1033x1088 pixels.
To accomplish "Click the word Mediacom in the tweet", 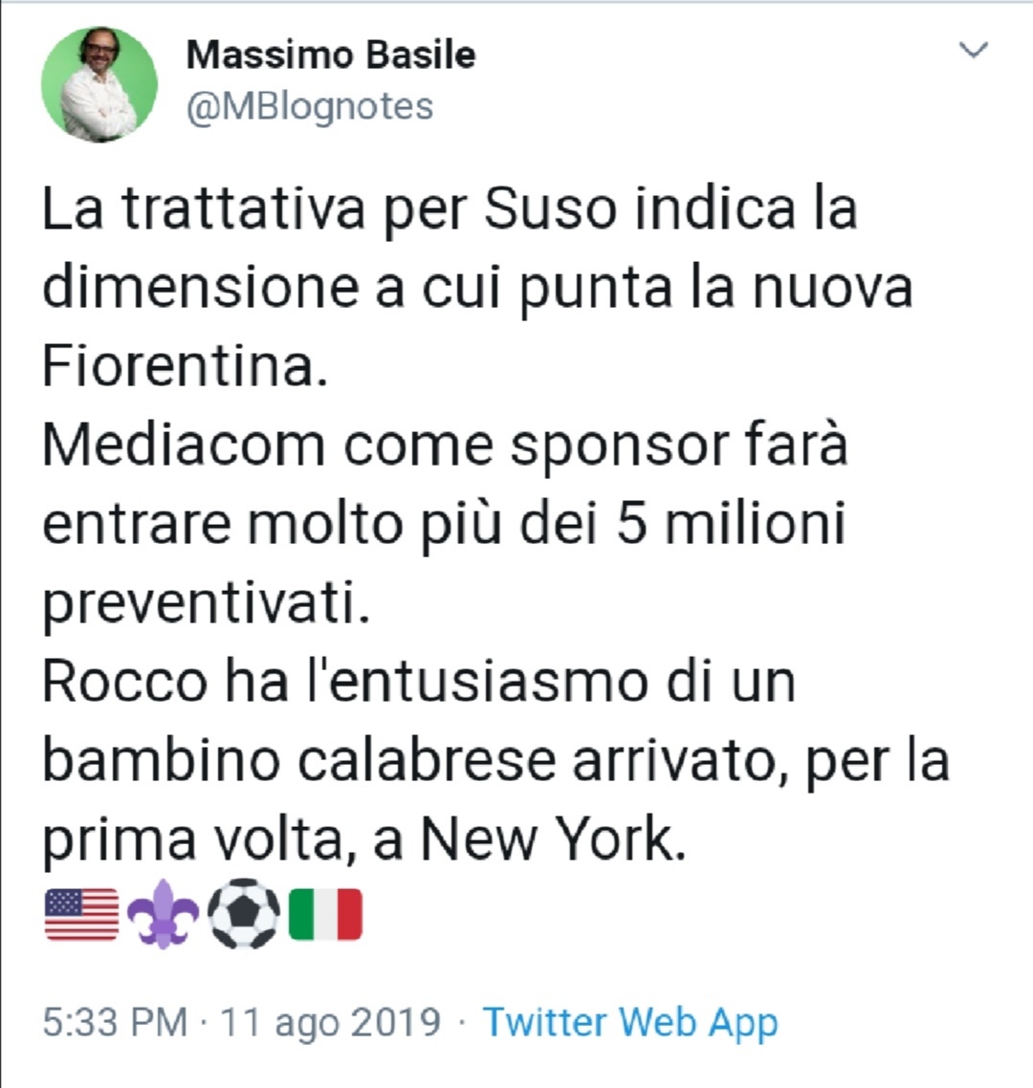I will [x=185, y=446].
